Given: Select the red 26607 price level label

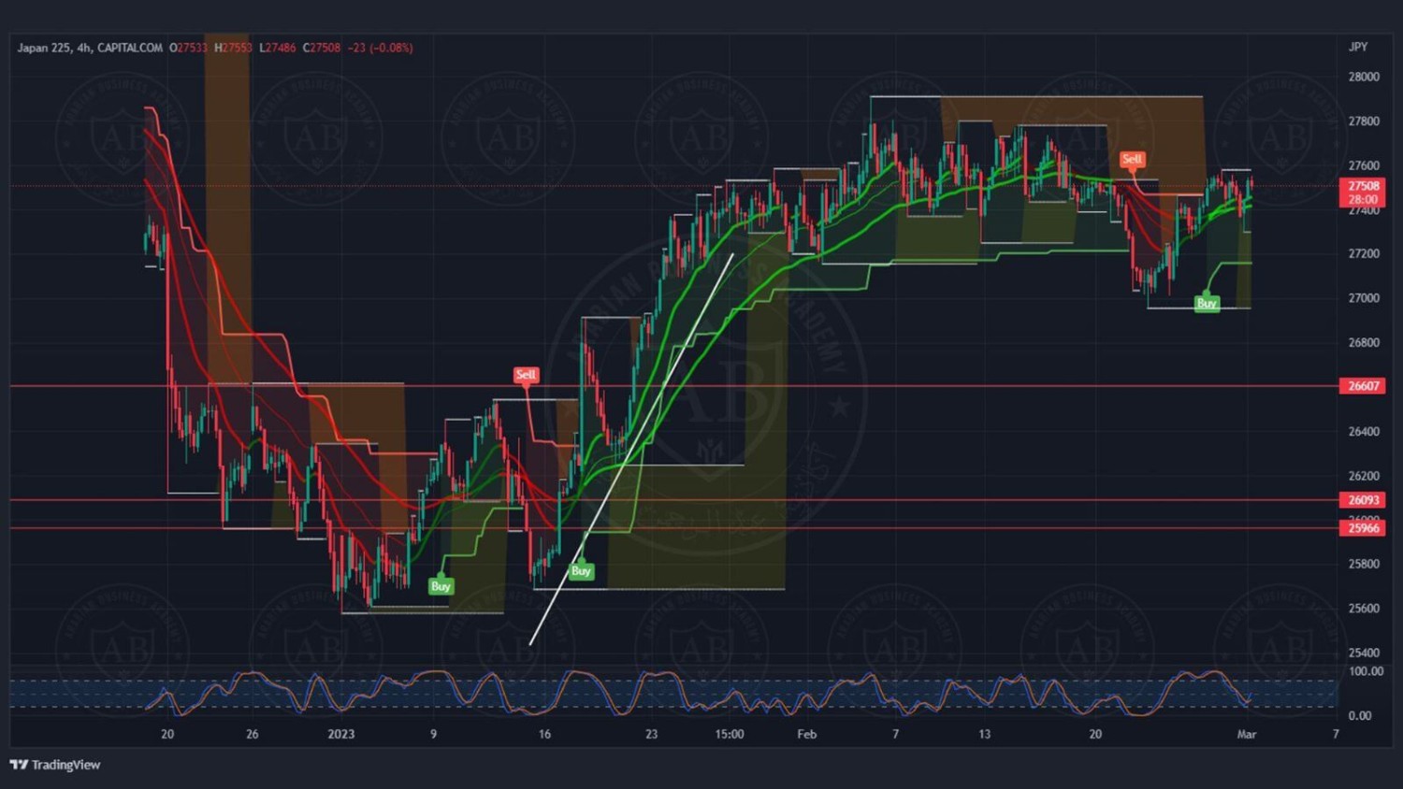Looking at the screenshot, I should (x=1363, y=386).
